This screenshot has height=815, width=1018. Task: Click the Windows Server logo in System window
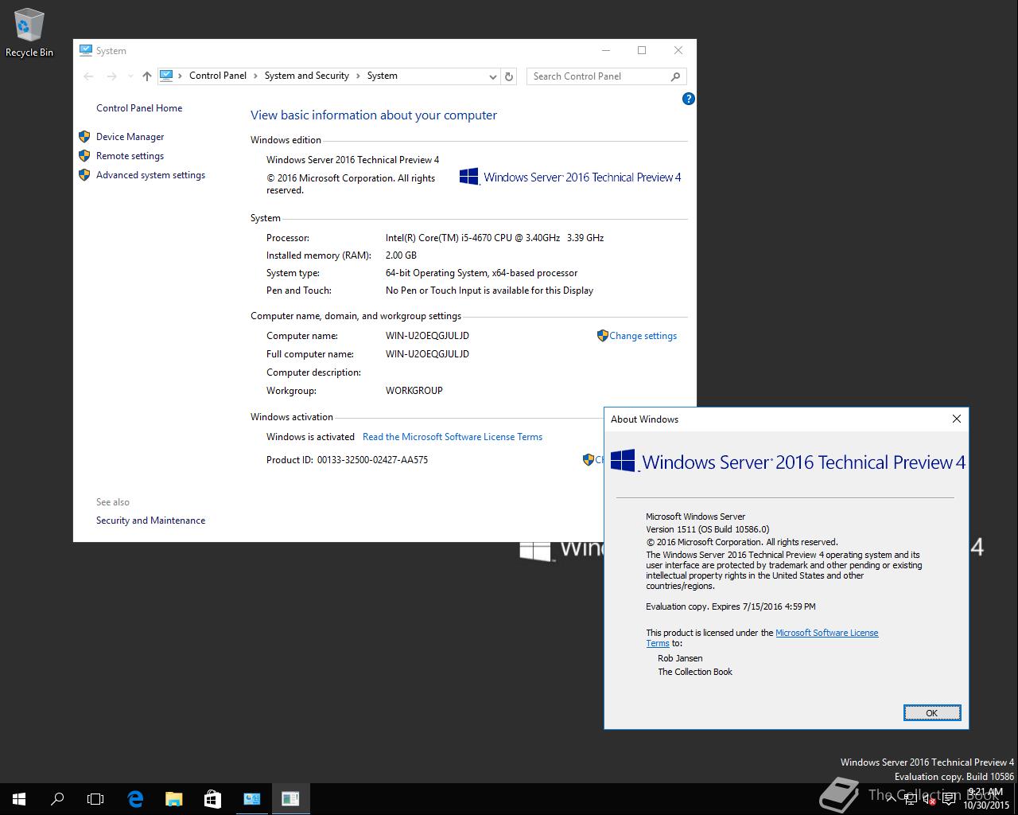click(570, 177)
